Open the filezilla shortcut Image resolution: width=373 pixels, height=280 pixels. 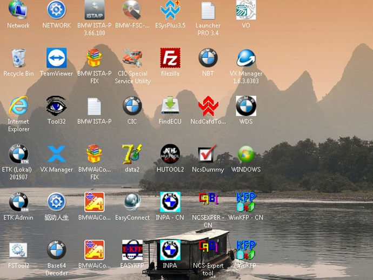coord(170,58)
